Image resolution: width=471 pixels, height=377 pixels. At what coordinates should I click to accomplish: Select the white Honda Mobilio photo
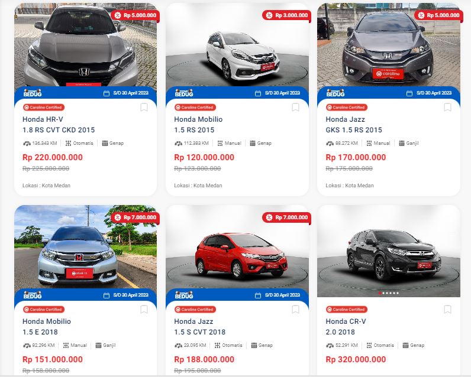click(237, 45)
